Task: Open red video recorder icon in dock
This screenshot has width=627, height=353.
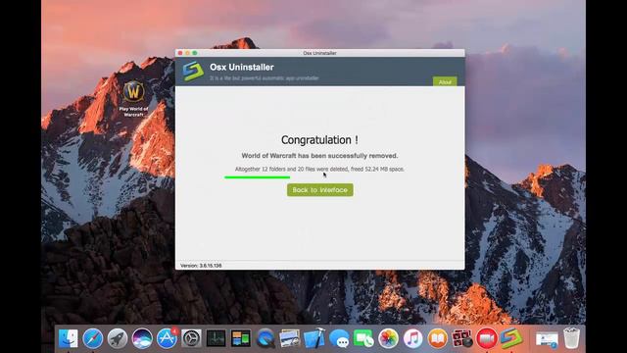Action: [487, 338]
